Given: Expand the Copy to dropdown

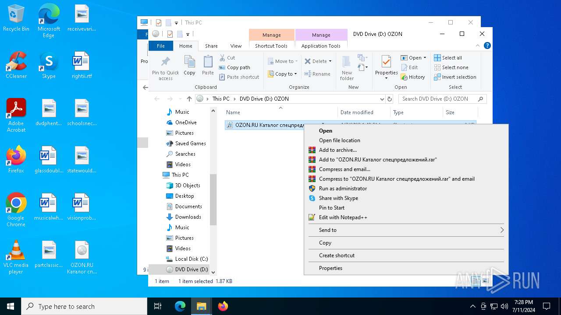Looking at the screenshot, I should 296,74.
